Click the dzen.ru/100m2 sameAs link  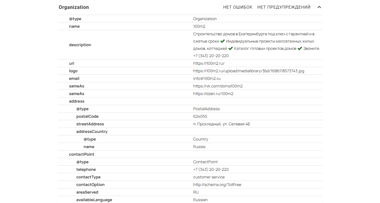tap(213, 94)
